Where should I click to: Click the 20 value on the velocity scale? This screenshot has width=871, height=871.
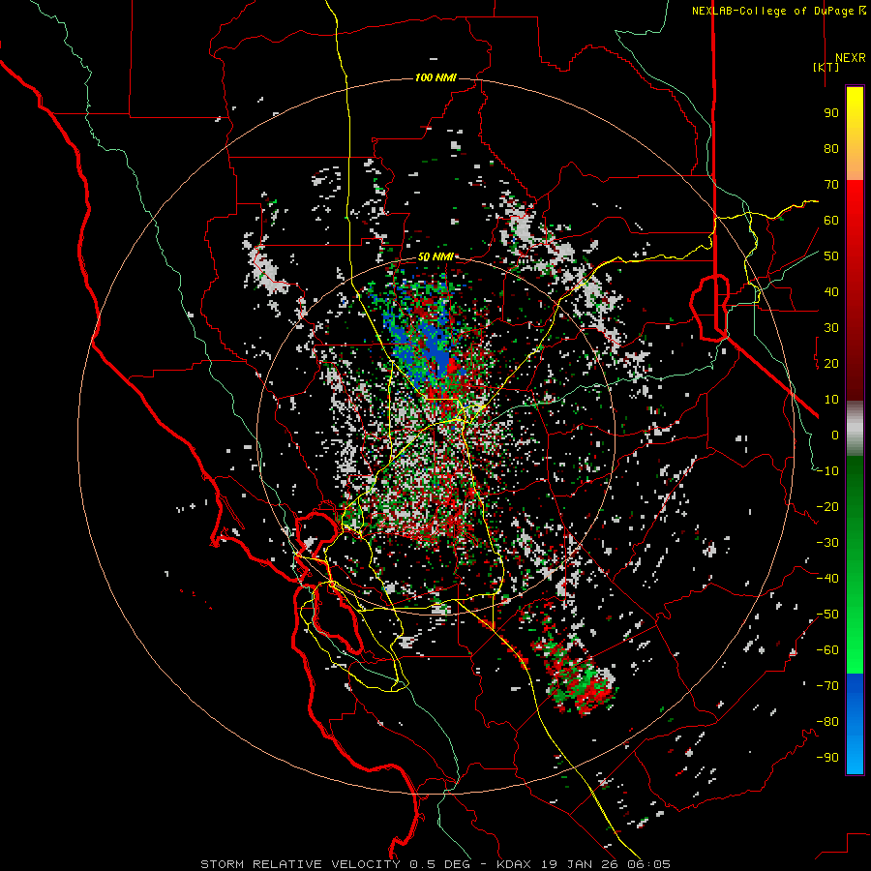point(831,364)
